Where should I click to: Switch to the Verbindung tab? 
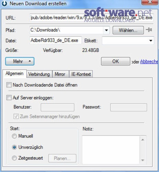point(39,74)
